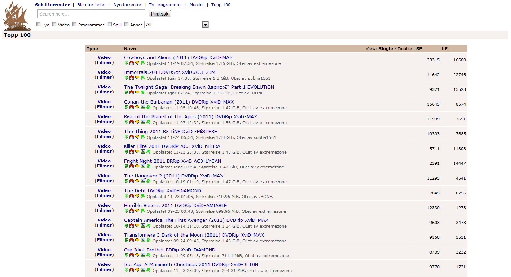Click the green download arrow for Immortals
Viewport: 511px width, 277px height.
126,78
